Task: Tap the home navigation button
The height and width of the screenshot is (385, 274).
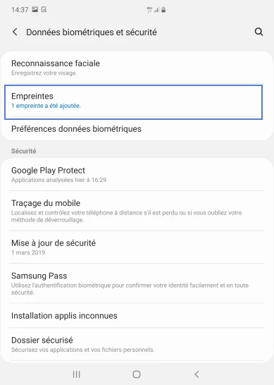Action: (137, 374)
